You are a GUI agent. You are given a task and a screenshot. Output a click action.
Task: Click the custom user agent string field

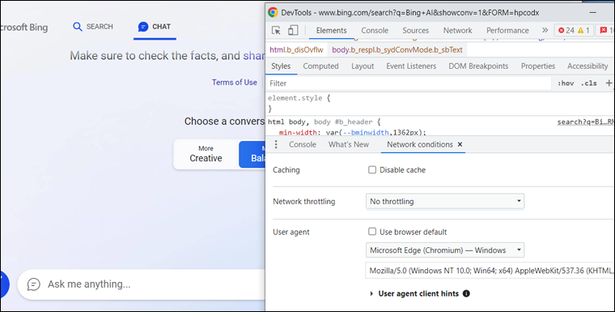pyautogui.click(x=490, y=271)
